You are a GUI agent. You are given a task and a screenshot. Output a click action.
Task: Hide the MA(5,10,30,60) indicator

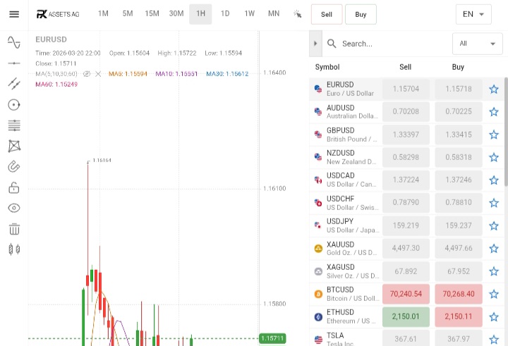coord(87,74)
